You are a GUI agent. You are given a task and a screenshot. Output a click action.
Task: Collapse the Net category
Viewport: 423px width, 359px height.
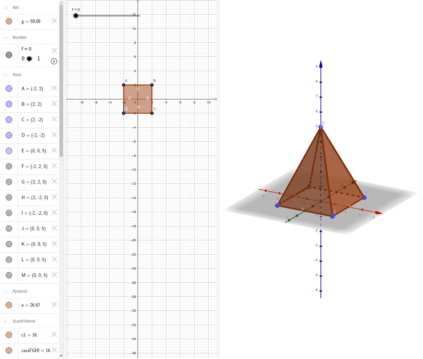tap(6, 8)
